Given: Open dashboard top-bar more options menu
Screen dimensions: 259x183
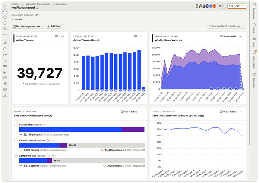Looking at the screenshot, I should point(187,6).
